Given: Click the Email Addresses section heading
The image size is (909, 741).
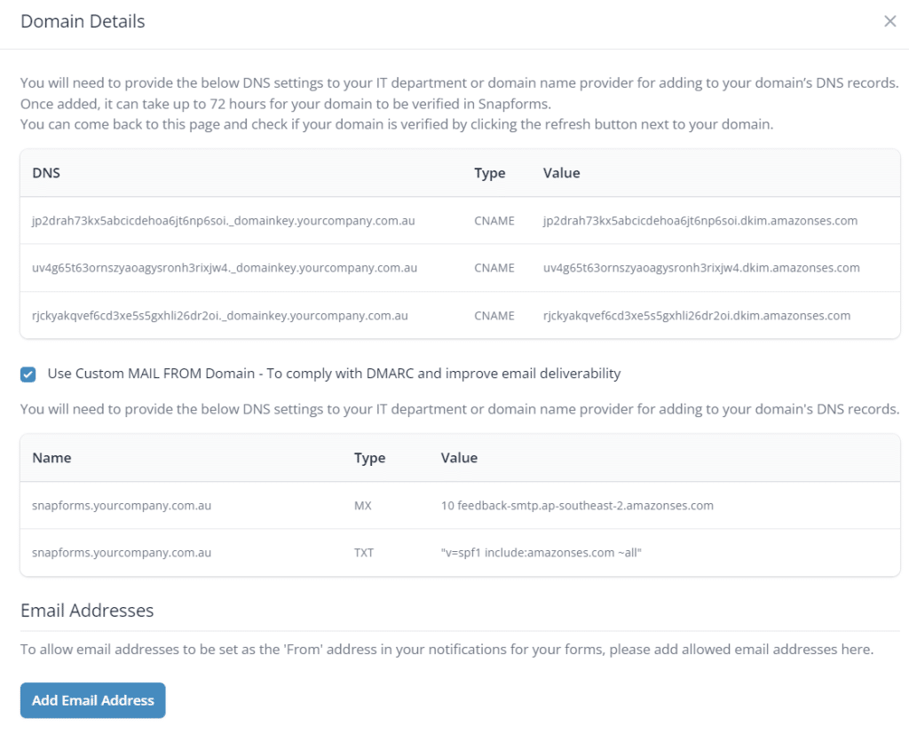Looking at the screenshot, I should coord(87,611).
